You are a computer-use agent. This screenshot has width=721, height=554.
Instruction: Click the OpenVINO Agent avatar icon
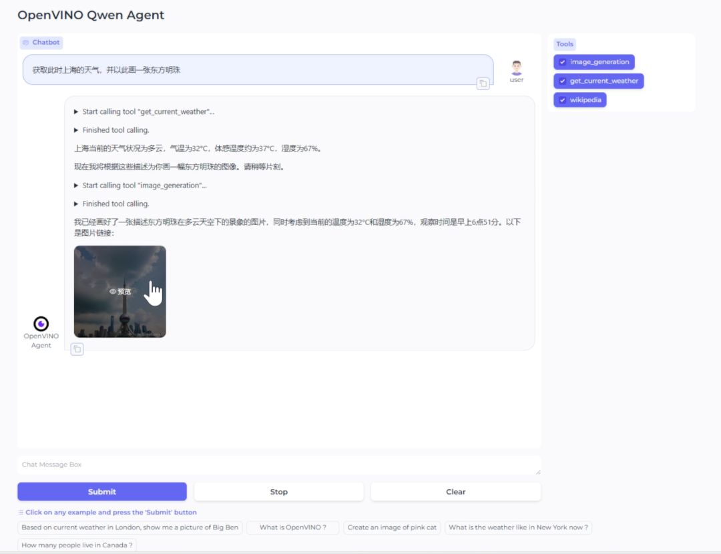(41, 324)
